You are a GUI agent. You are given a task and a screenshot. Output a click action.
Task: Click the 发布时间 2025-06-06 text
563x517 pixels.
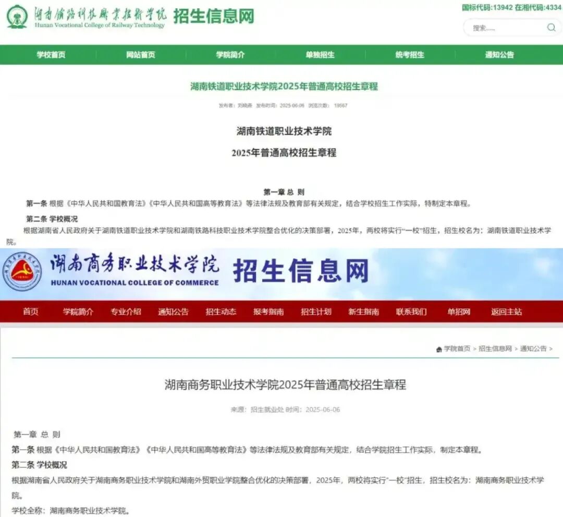(280, 105)
